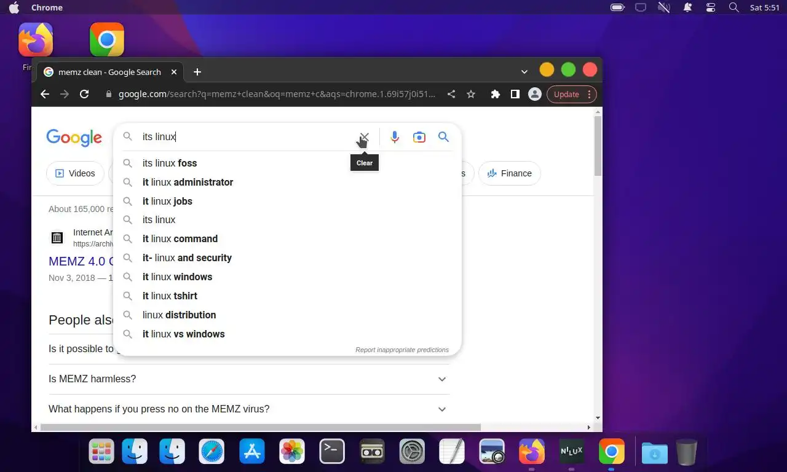Open the Chrome Extensions puzzle icon
The height and width of the screenshot is (472, 787).
(x=496, y=94)
